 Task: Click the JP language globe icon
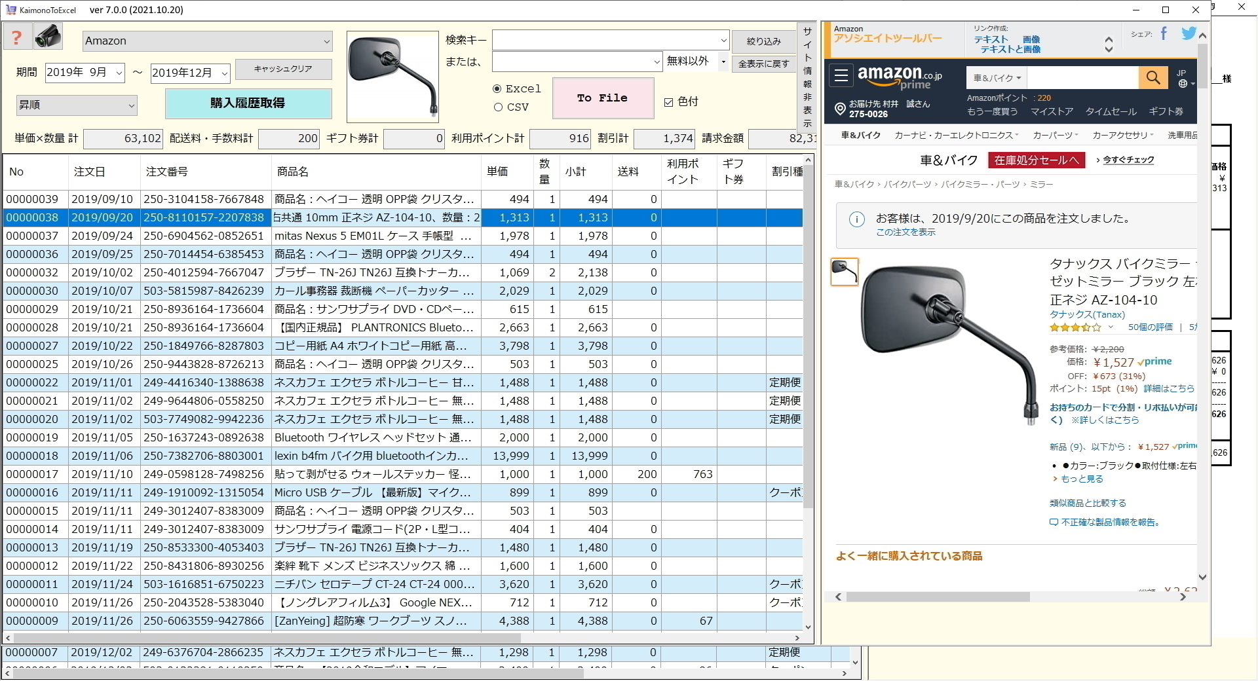point(1183,83)
